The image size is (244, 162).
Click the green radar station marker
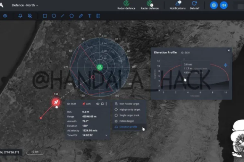coord(100,67)
